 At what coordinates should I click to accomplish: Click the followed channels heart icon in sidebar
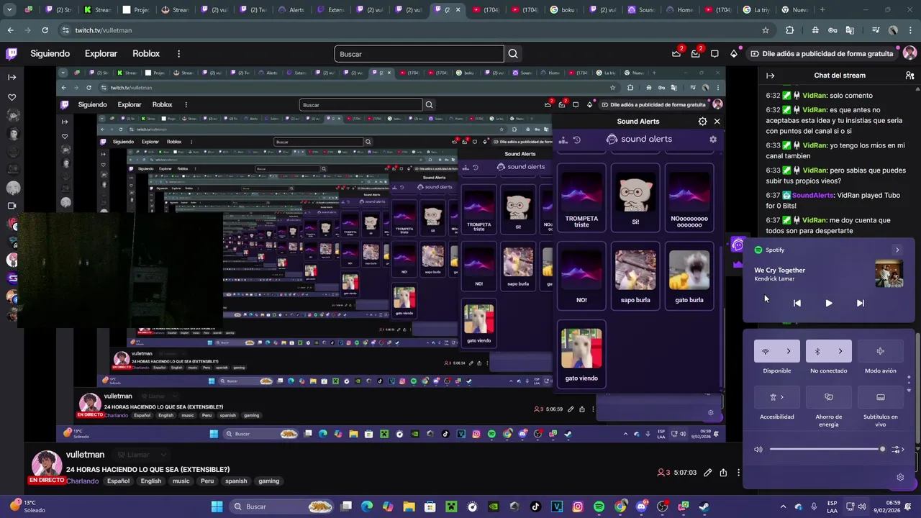[12, 97]
